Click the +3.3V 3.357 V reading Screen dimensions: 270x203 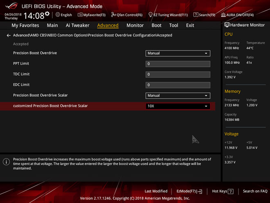pos(230,162)
